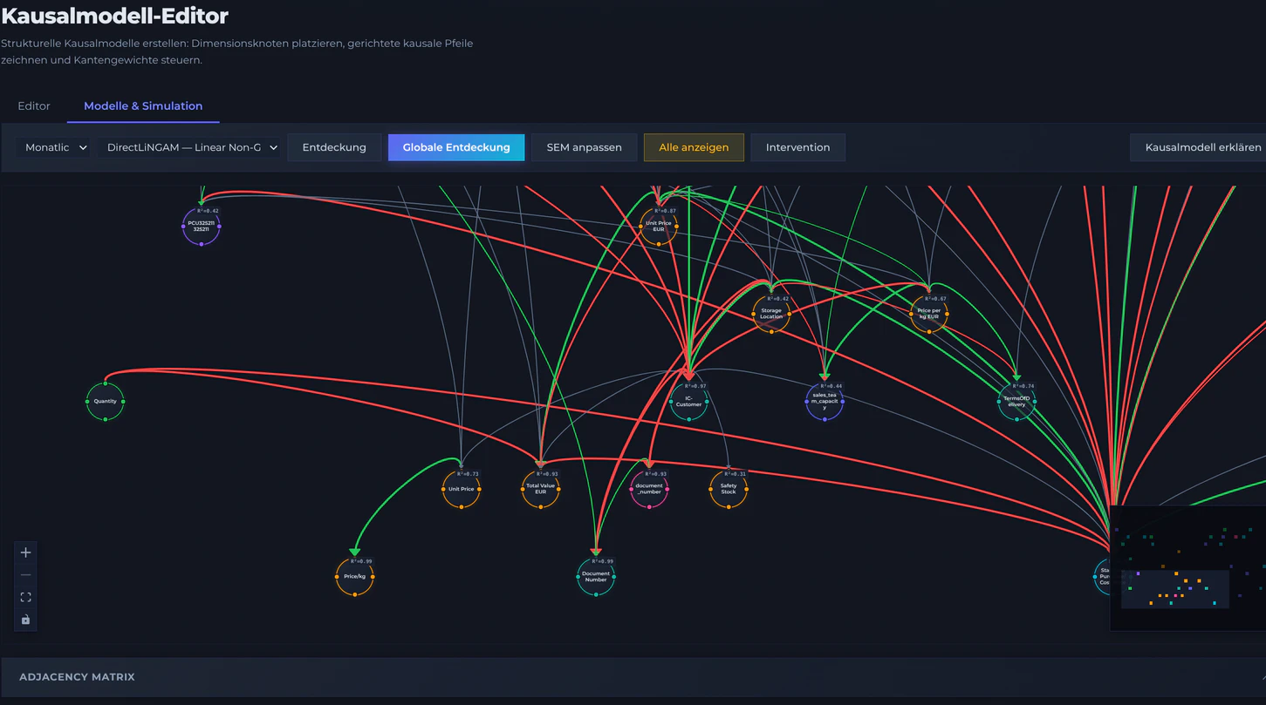Select the TermsOfDelivery node
The height and width of the screenshot is (705, 1266).
1016,401
